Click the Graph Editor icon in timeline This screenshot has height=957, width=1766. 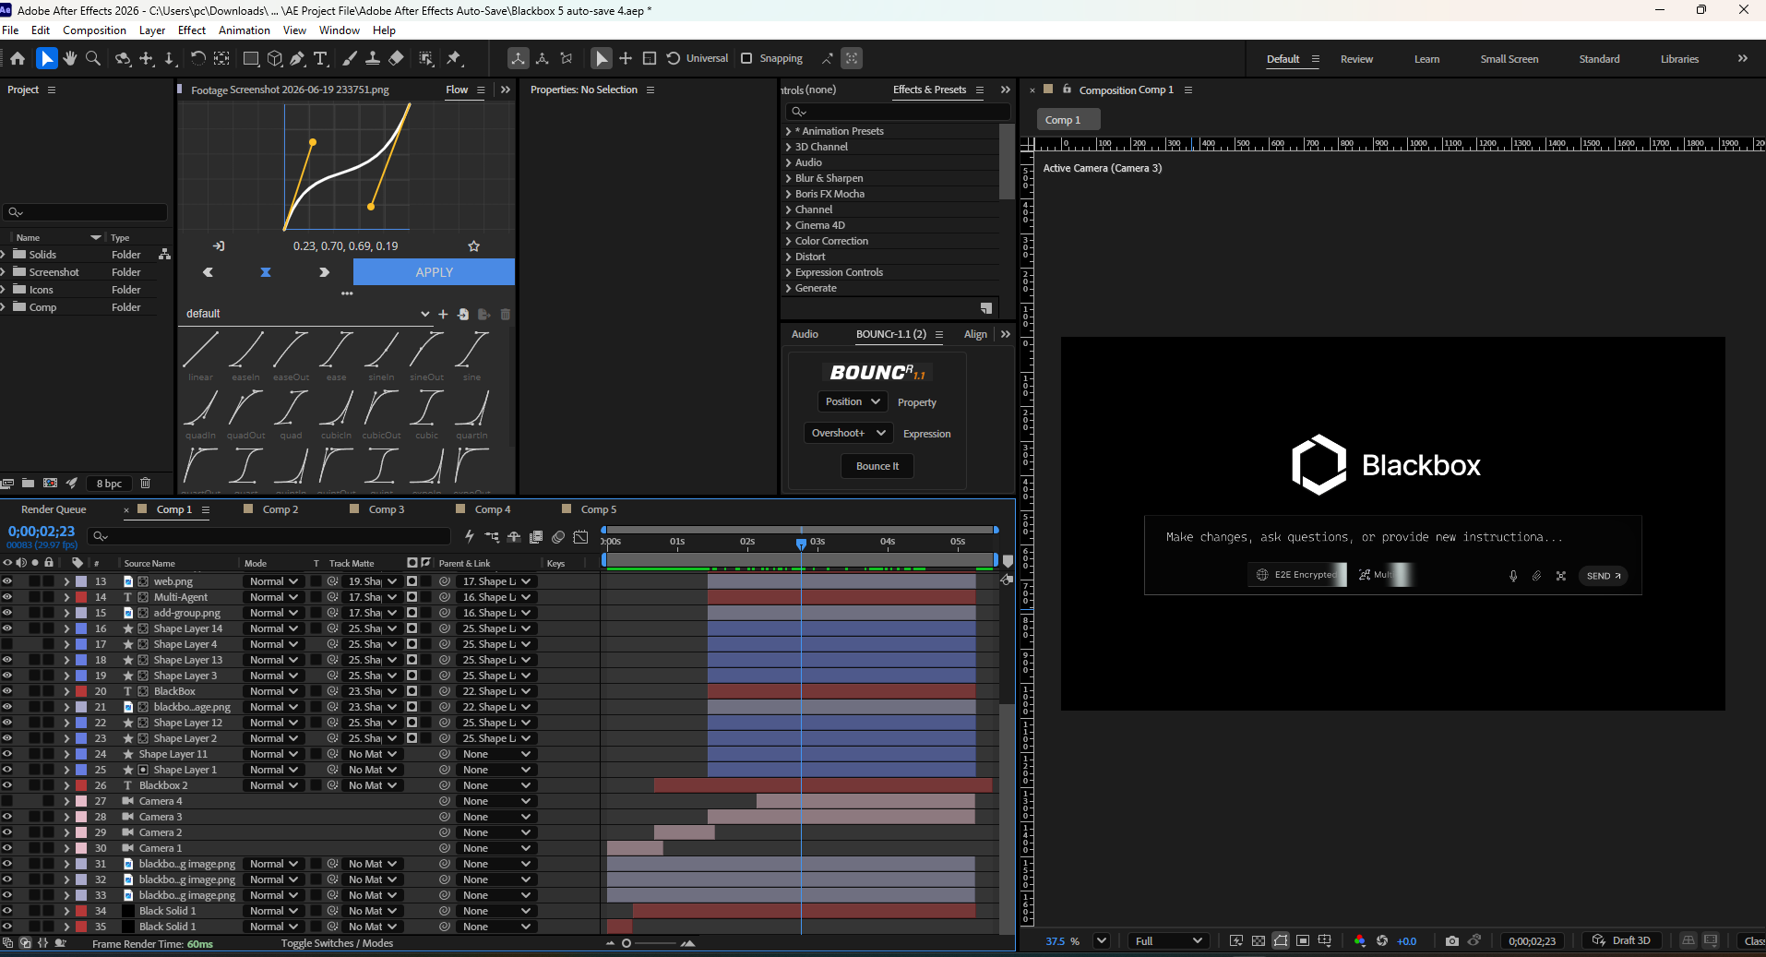click(x=580, y=536)
